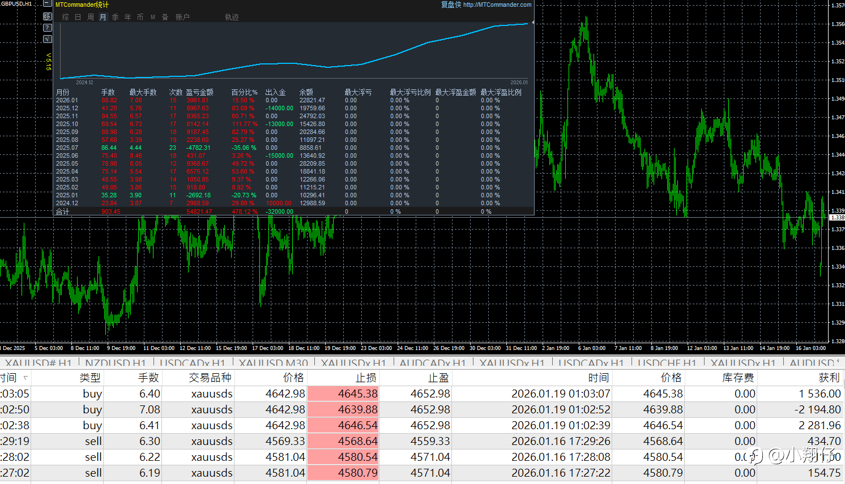Image resolution: width=845 pixels, height=484 pixels.
Task: Select the 周 weekly statistics icon
Action: point(91,18)
